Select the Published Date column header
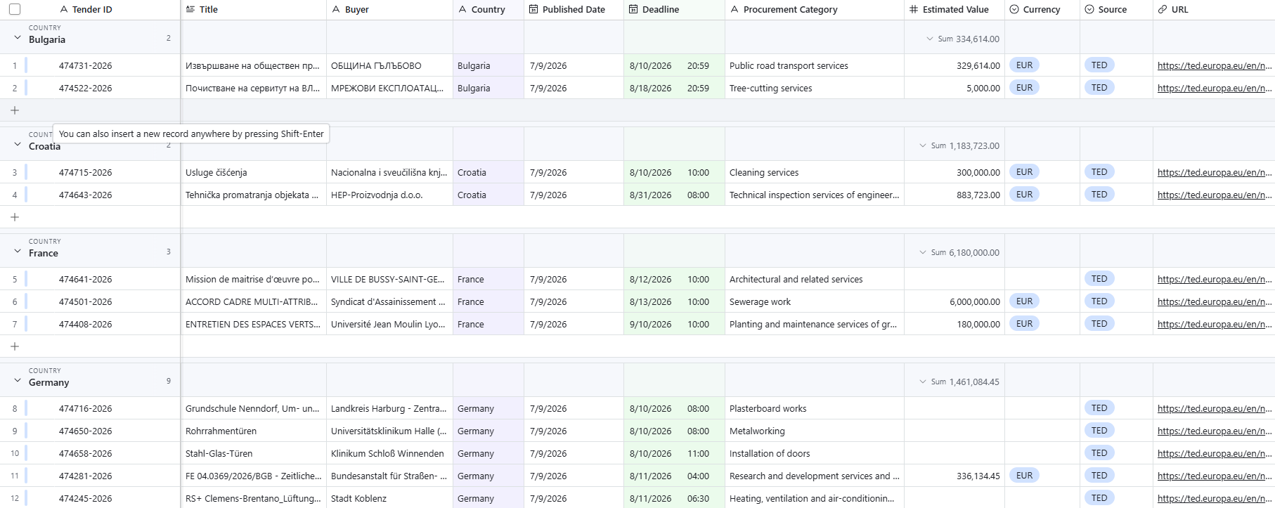 (x=574, y=10)
